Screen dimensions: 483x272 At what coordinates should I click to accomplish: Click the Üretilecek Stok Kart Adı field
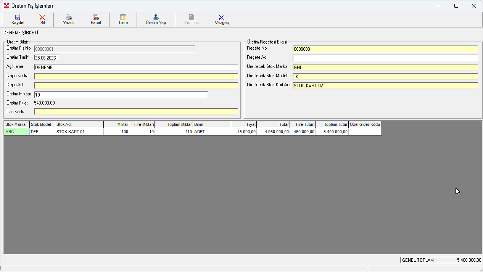[385, 86]
